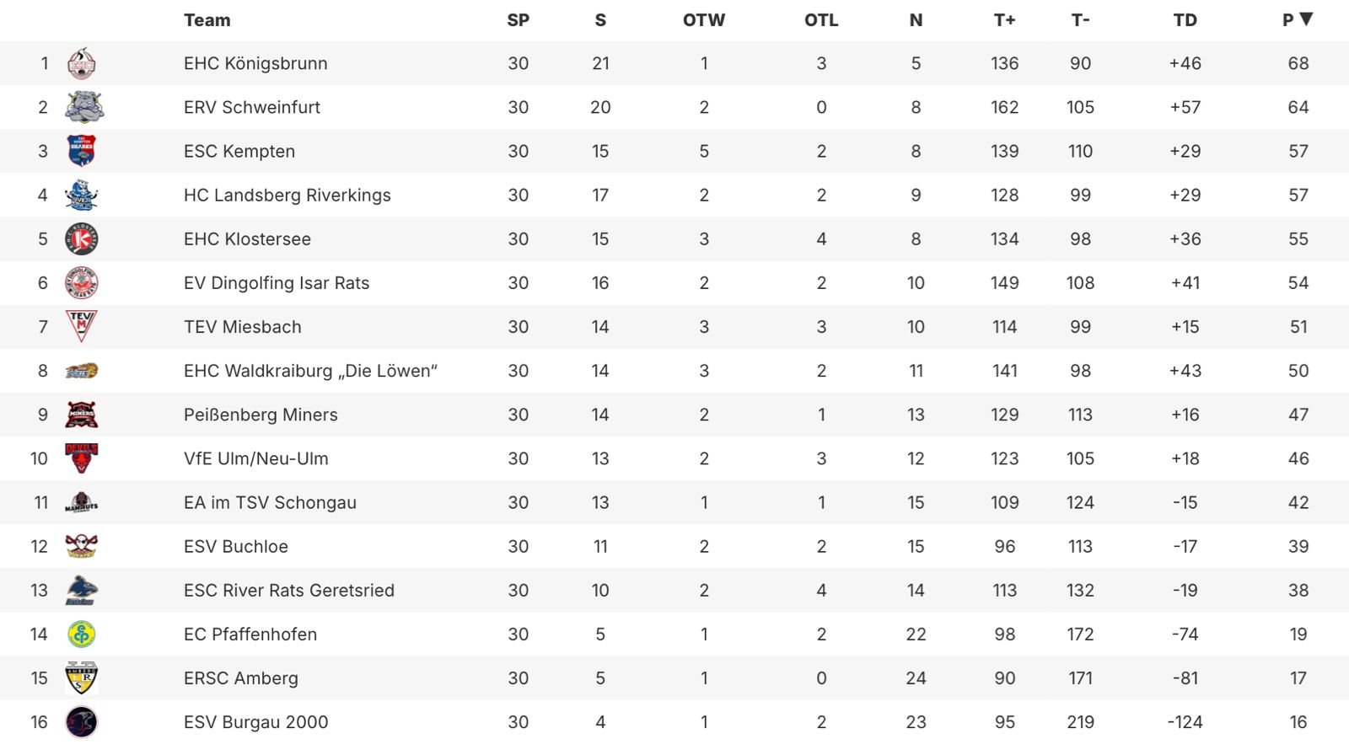1349x755 pixels.
Task: Click the ERV Schweinfurt bulldog logo
Action: click(x=83, y=108)
